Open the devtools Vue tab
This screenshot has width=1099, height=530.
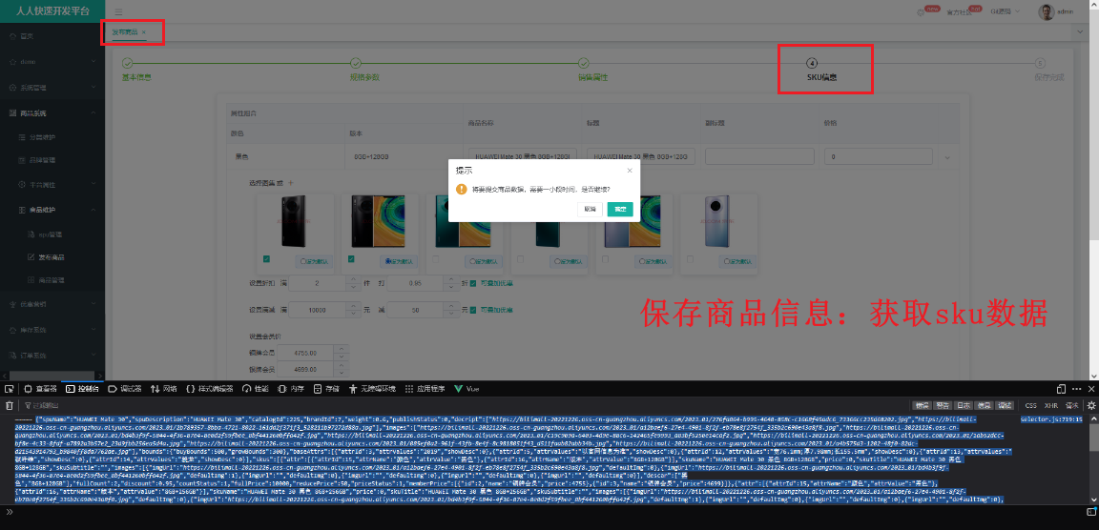coord(467,389)
